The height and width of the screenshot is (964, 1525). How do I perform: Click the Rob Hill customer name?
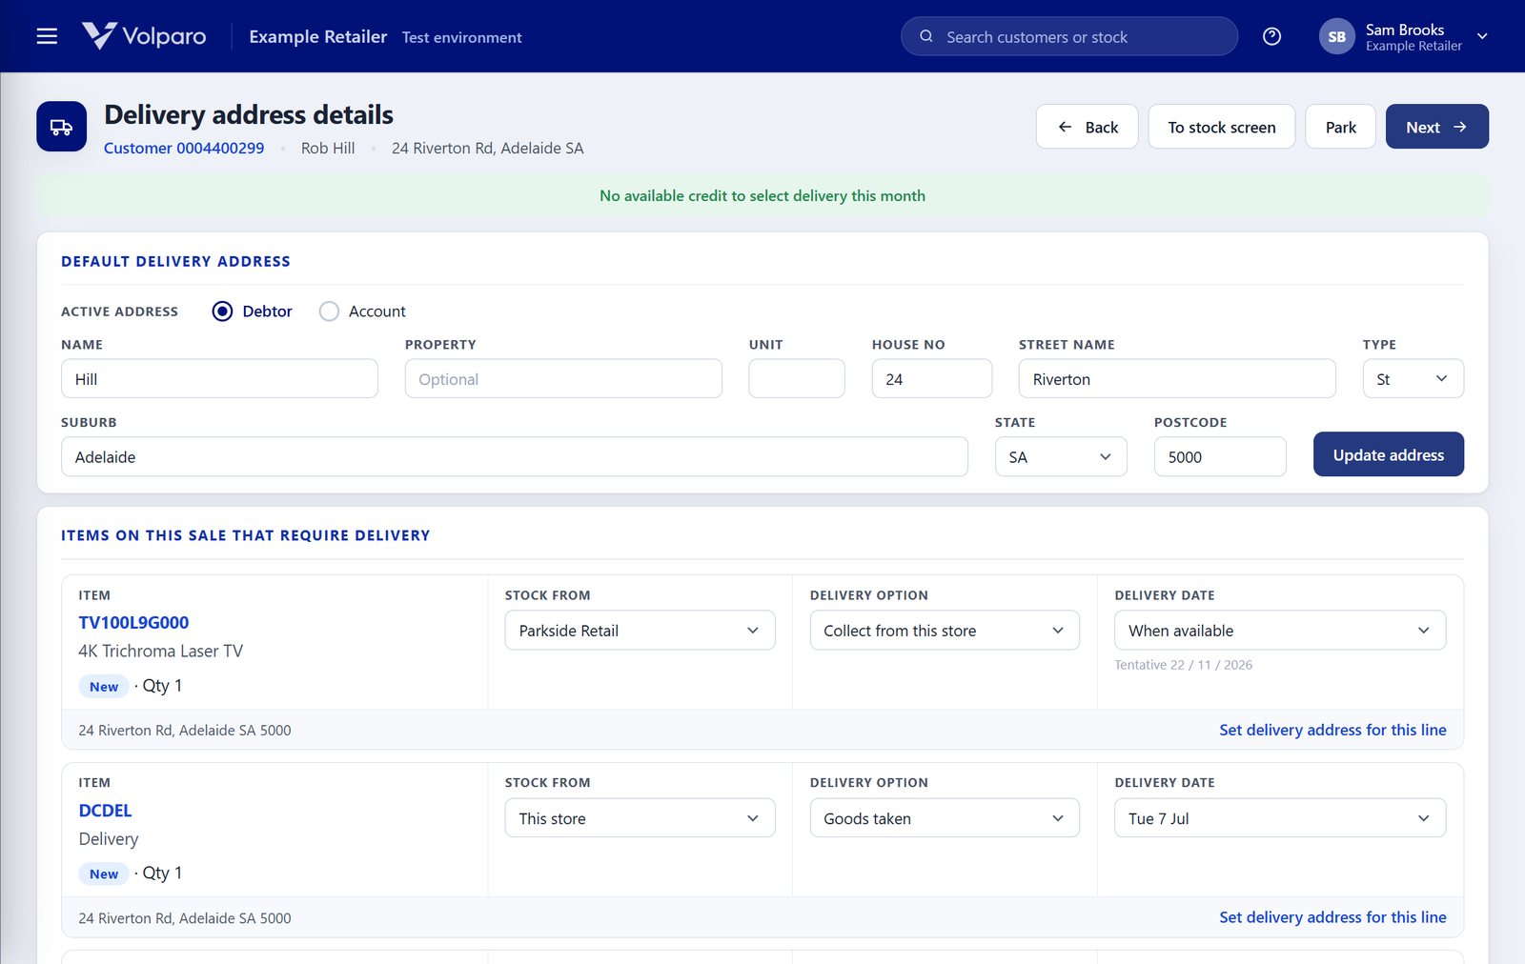point(328,148)
